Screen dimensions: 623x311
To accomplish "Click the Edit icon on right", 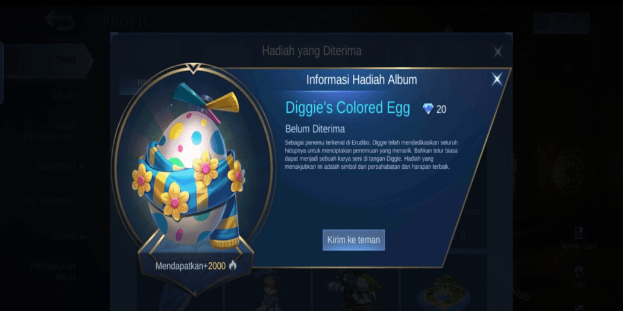I will click(579, 271).
